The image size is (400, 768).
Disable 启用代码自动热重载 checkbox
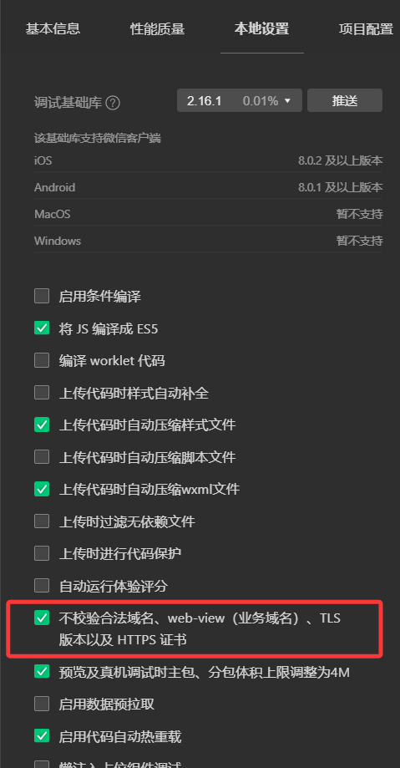[42, 736]
